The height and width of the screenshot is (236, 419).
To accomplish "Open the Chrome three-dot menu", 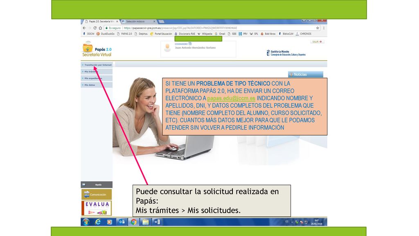I will (x=324, y=28).
